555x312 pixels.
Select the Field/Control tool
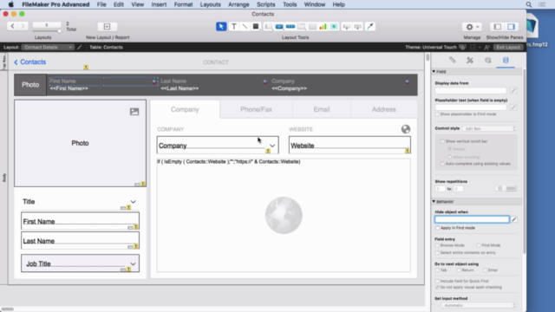pos(268,27)
